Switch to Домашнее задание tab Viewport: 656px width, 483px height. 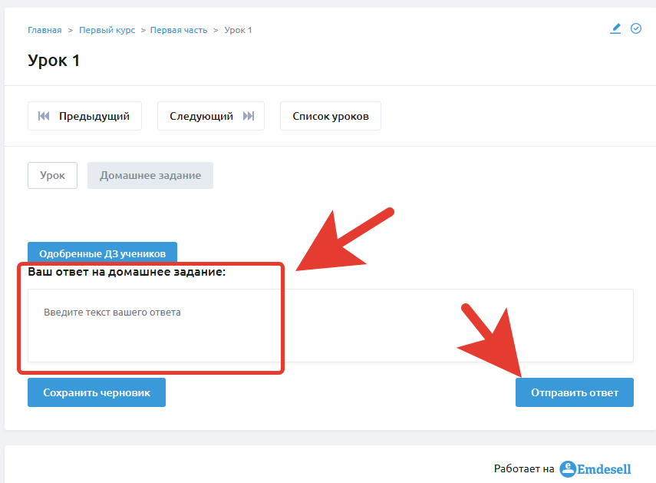(150, 175)
